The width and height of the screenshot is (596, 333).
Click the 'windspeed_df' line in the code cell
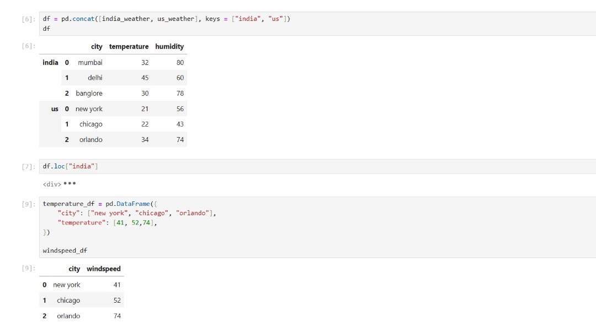[65, 250]
